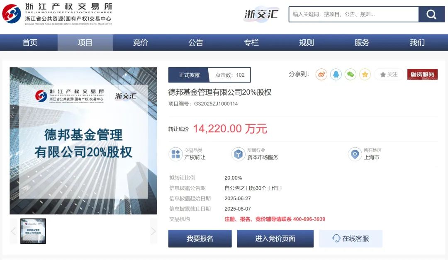Switch to the 公告 navigation tab
The width and height of the screenshot is (448, 260).
(196, 42)
